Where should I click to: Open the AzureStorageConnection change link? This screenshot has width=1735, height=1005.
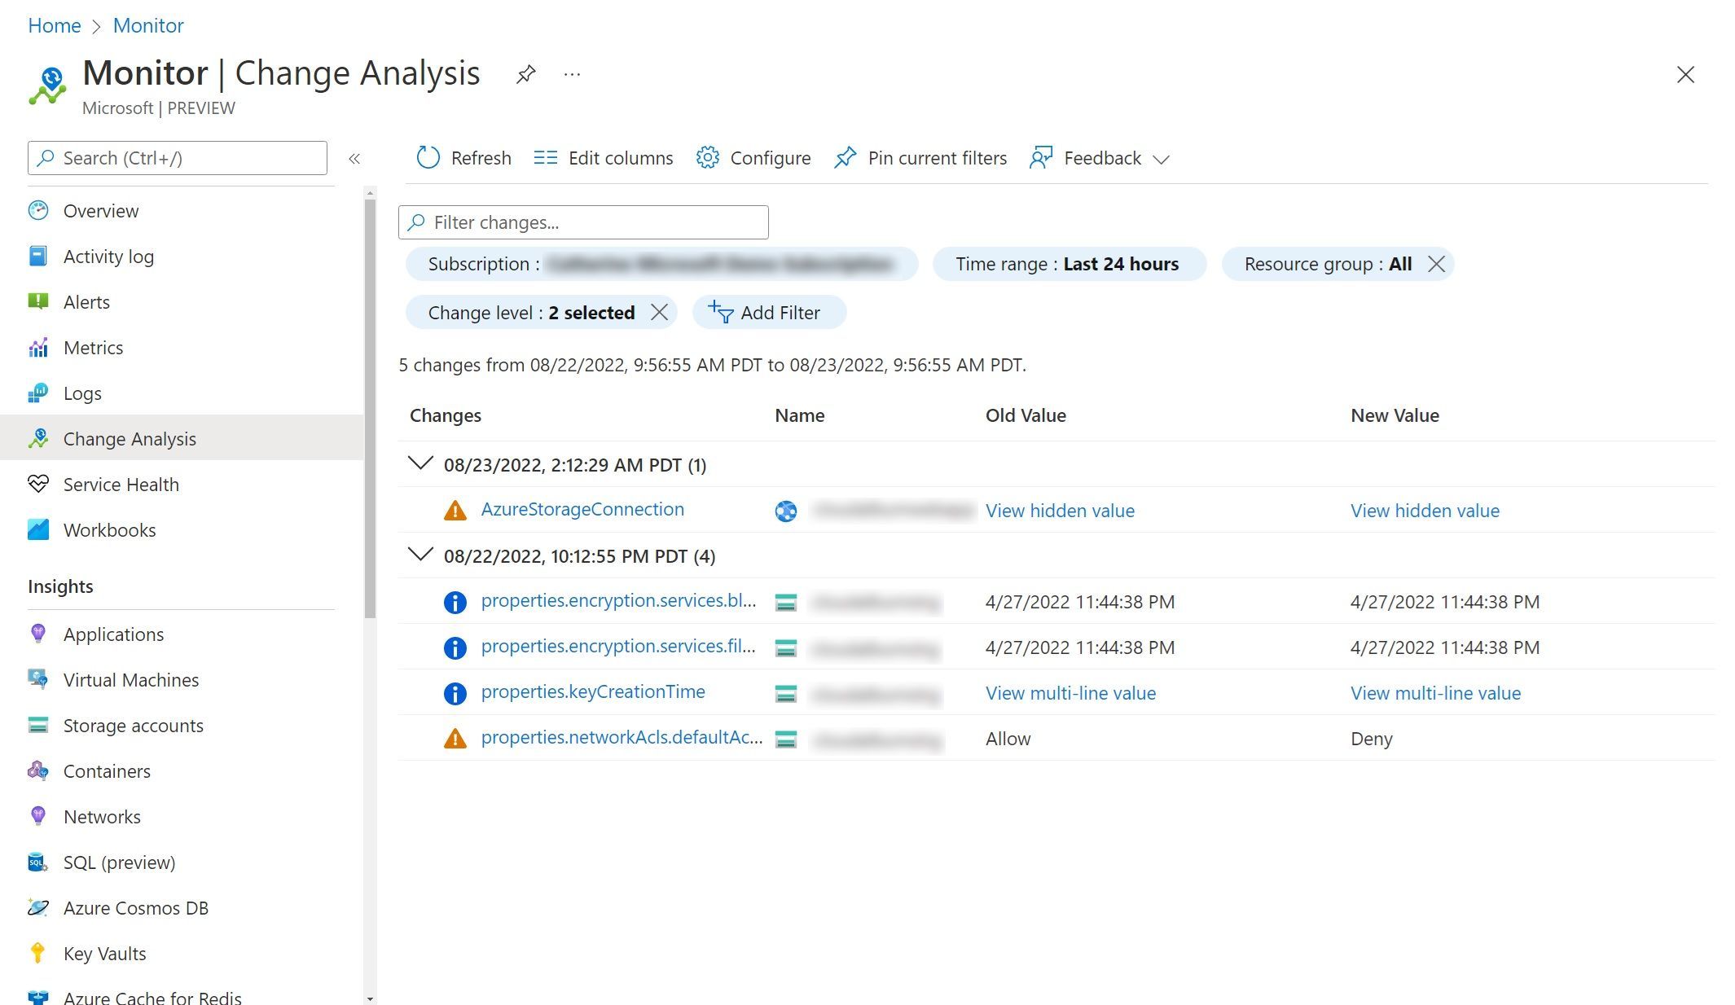pos(582,509)
